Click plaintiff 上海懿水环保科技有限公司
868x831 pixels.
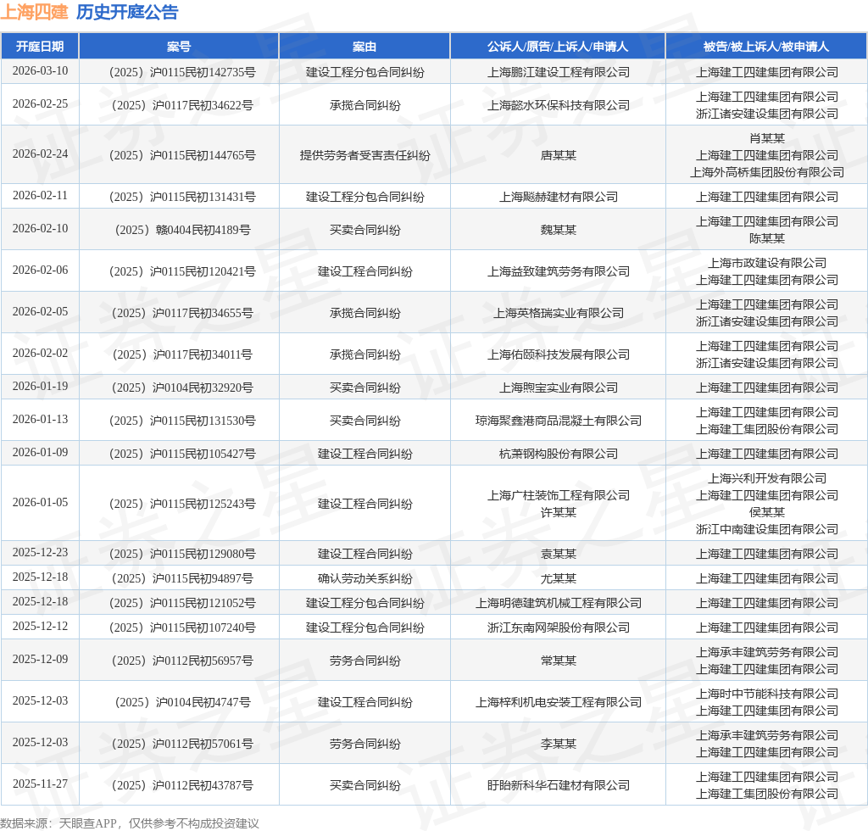558,105
